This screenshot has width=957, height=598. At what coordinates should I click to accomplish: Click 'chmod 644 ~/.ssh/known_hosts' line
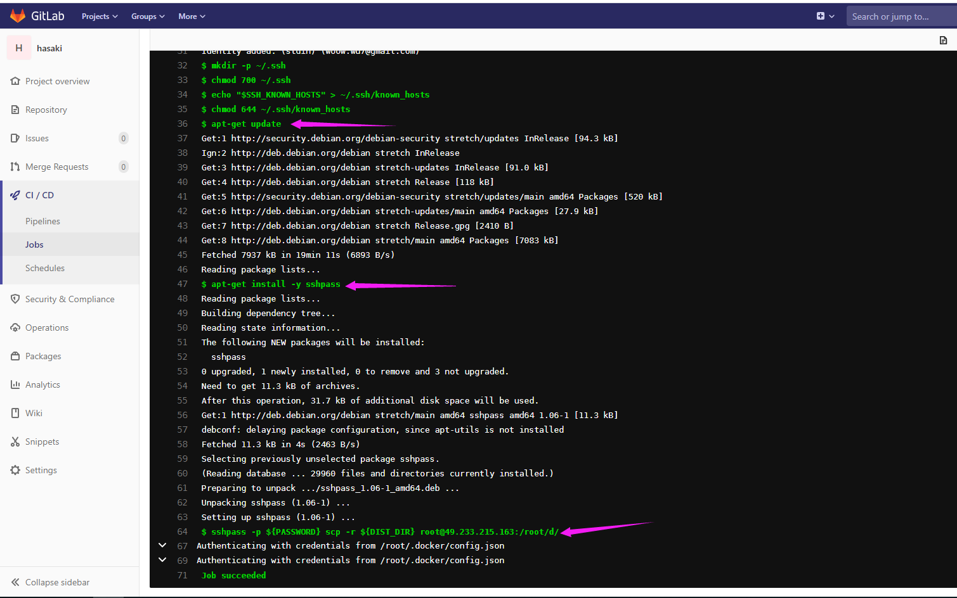pyautogui.click(x=276, y=109)
